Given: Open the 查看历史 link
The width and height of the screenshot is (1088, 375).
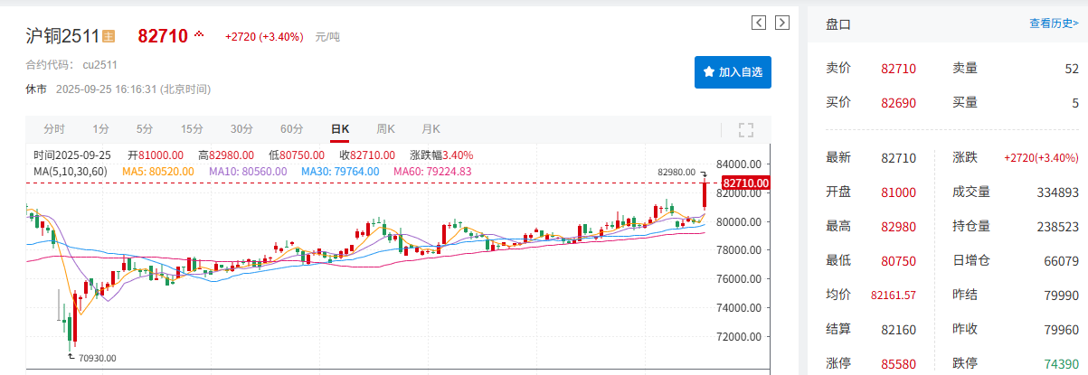Looking at the screenshot, I should [1053, 23].
